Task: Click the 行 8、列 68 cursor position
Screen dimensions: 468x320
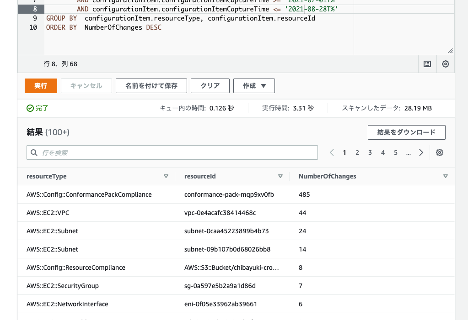Action: [x=60, y=64]
